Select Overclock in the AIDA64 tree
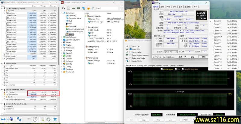241x124 pixels. click(x=72, y=26)
